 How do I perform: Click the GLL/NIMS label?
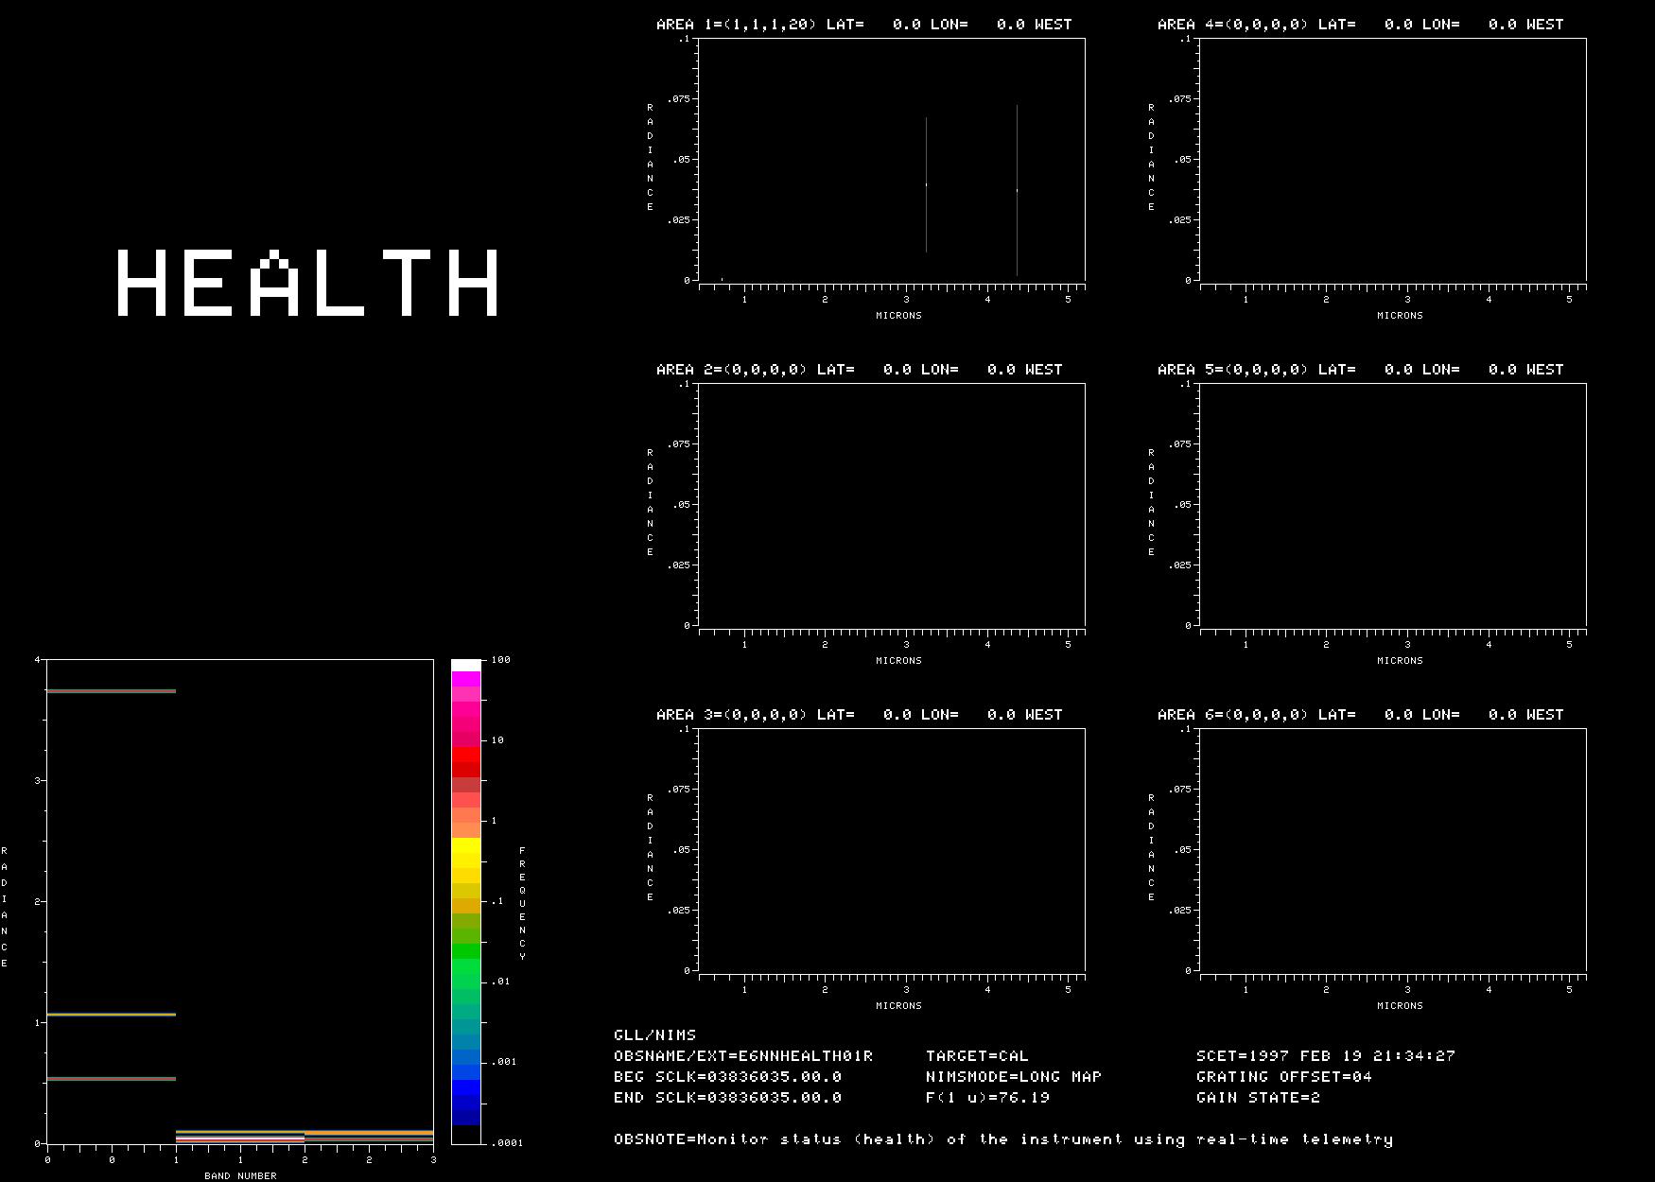[654, 1035]
